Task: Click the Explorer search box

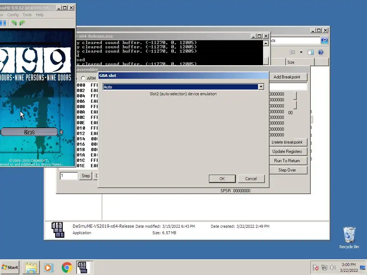Action: point(296,40)
